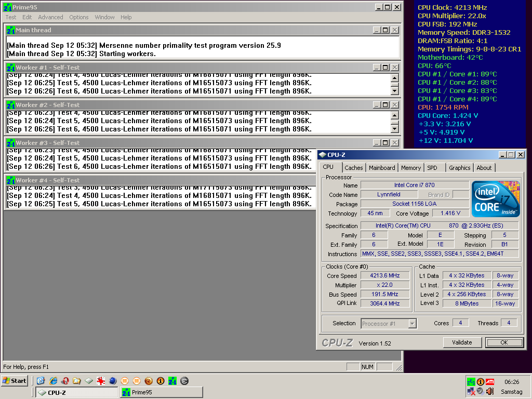The height and width of the screenshot is (399, 532).
Task: Switch to the Caches tab in CPU-Z
Action: point(354,168)
